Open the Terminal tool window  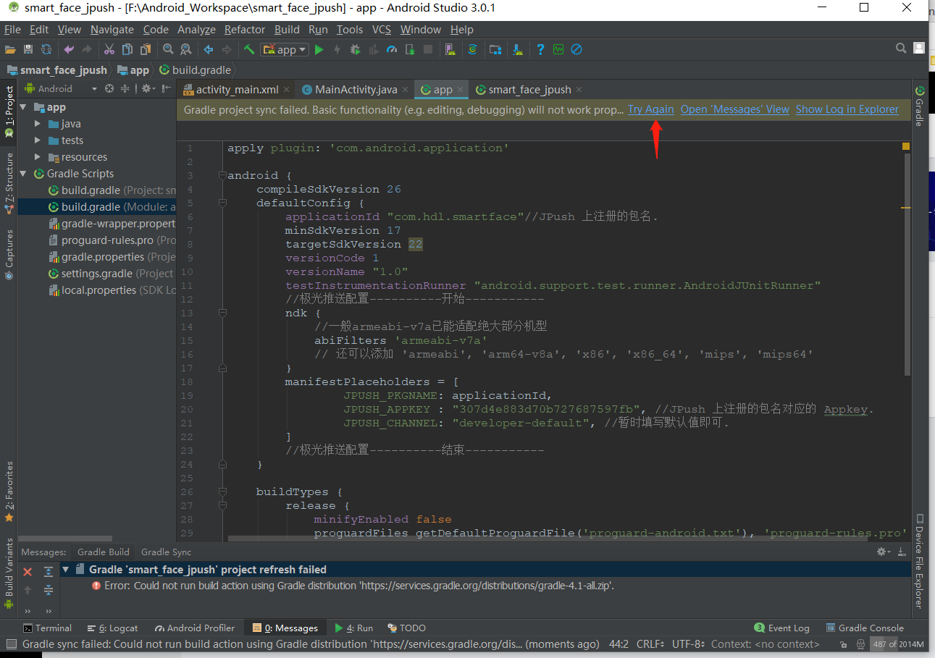coord(47,628)
